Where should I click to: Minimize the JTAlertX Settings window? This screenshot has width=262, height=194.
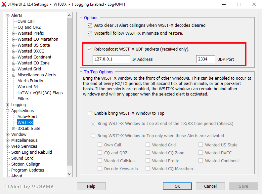click(224, 4)
